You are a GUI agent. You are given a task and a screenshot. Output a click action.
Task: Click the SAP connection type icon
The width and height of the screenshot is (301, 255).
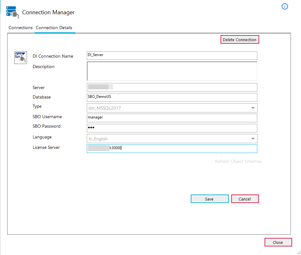click(x=21, y=58)
